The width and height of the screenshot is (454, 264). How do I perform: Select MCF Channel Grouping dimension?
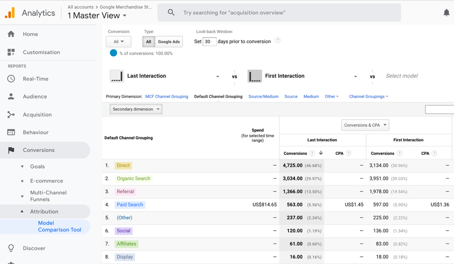(166, 97)
